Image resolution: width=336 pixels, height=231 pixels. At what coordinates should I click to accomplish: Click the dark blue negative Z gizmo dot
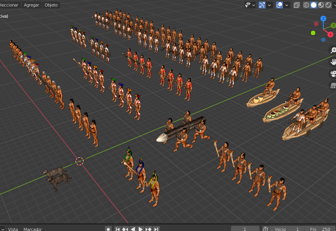[323, 40]
